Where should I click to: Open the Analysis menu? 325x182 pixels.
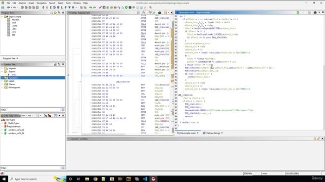(x=22, y=3)
